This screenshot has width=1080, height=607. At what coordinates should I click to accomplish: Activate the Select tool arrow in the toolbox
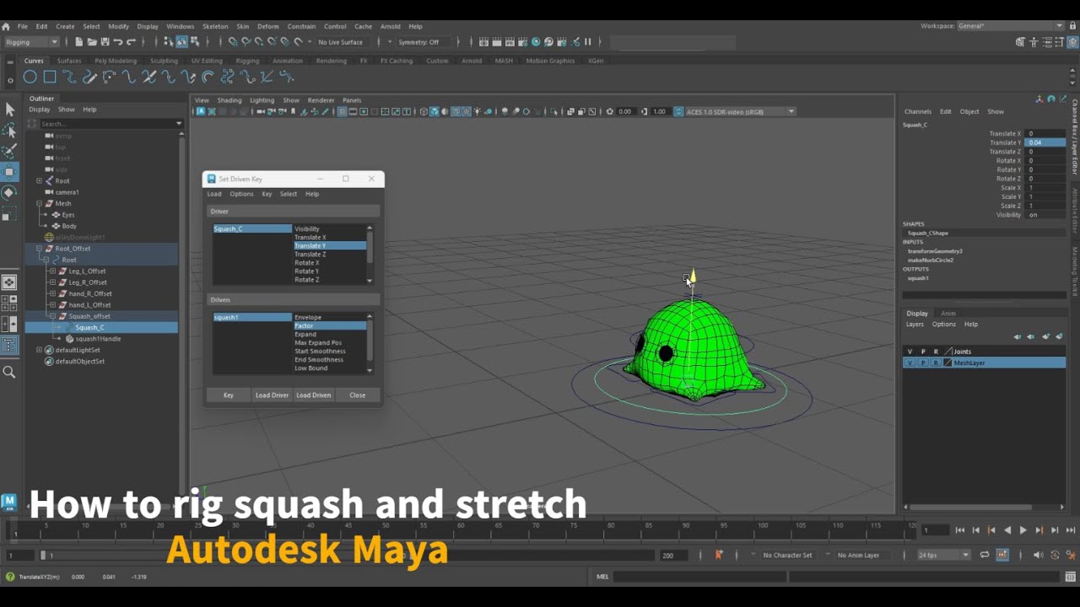(x=9, y=109)
